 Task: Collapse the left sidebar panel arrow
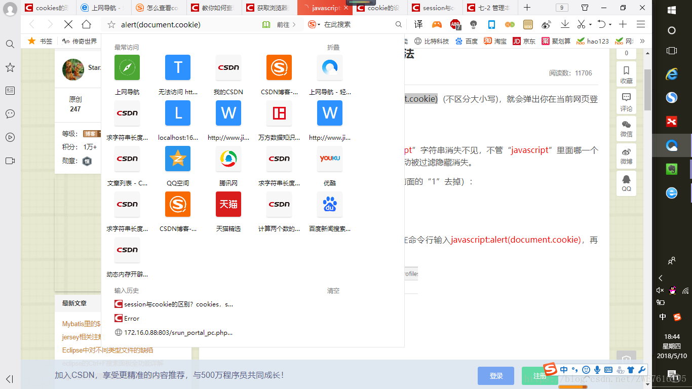pyautogui.click(x=10, y=379)
